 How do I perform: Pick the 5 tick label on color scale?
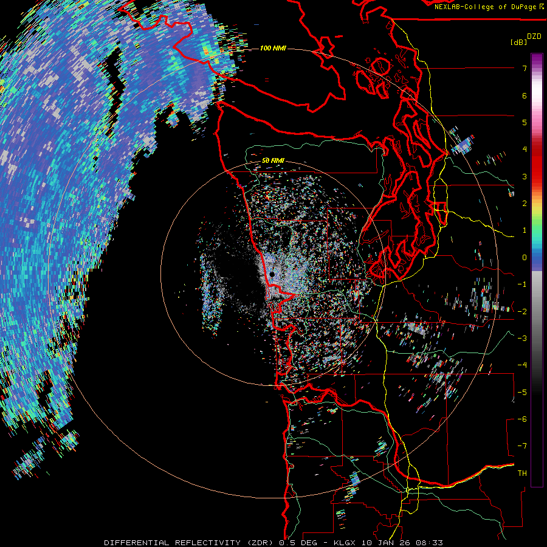coord(525,122)
